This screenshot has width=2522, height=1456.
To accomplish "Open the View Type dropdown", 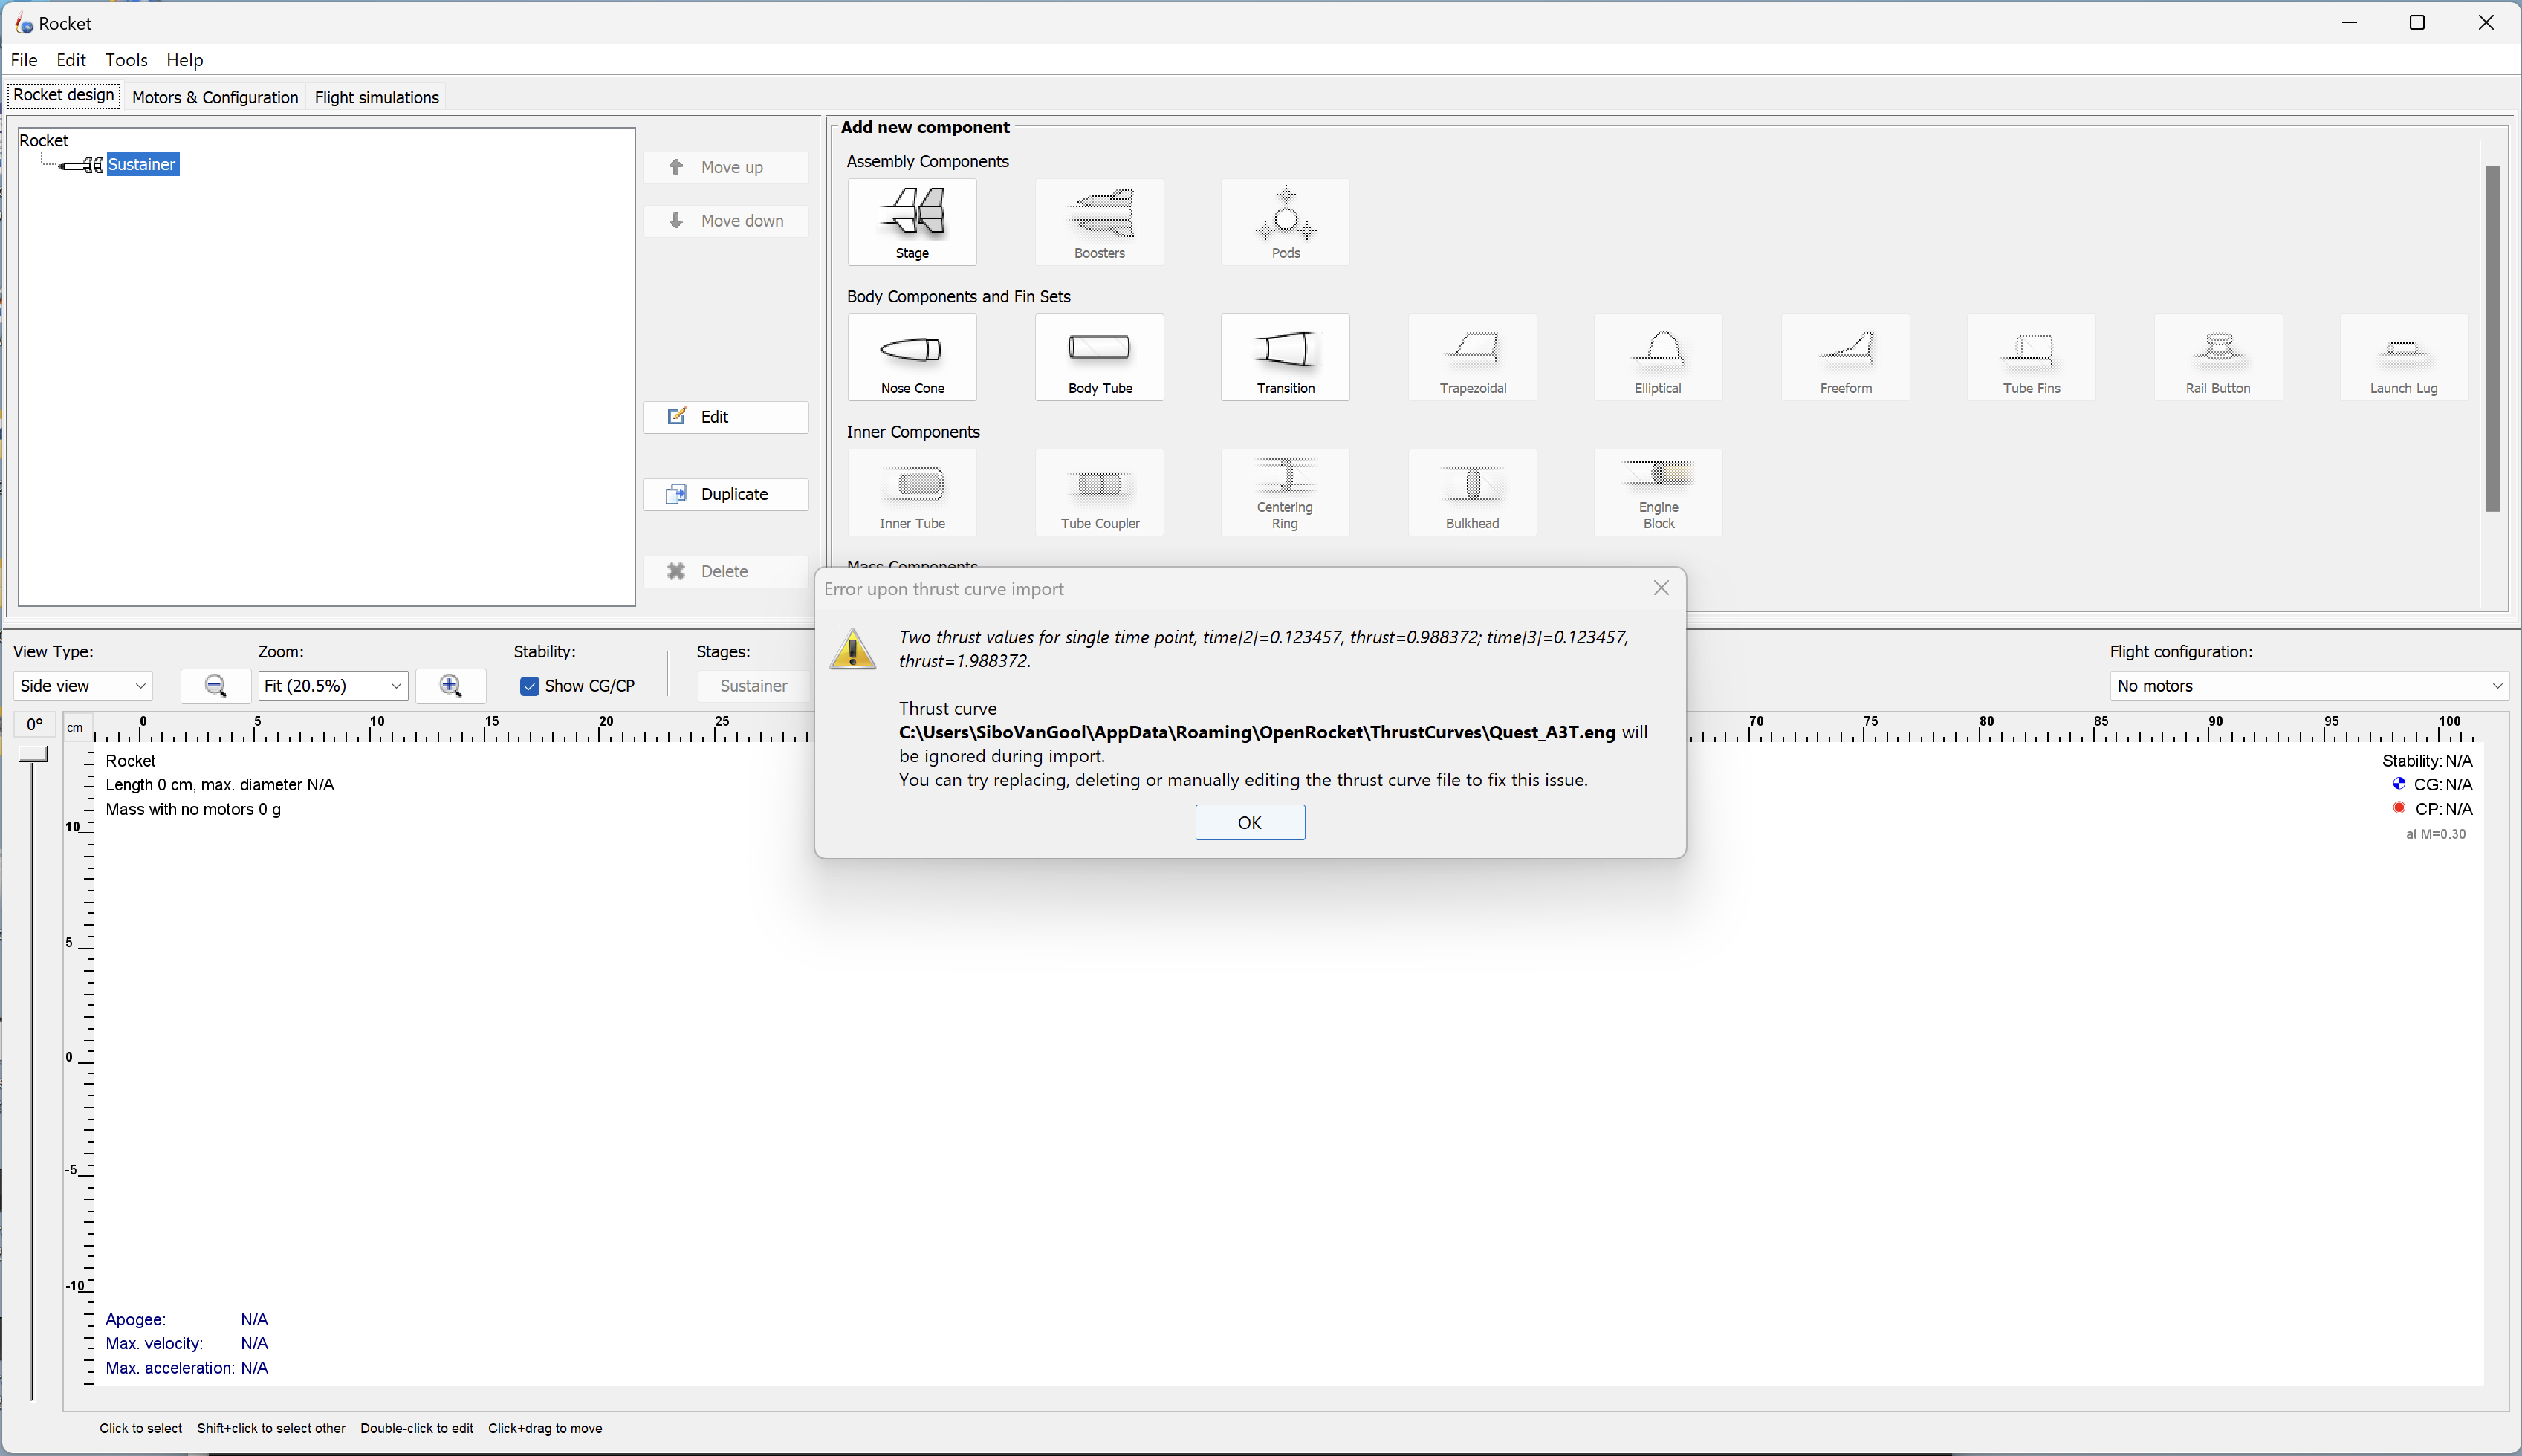I will tap(83, 686).
